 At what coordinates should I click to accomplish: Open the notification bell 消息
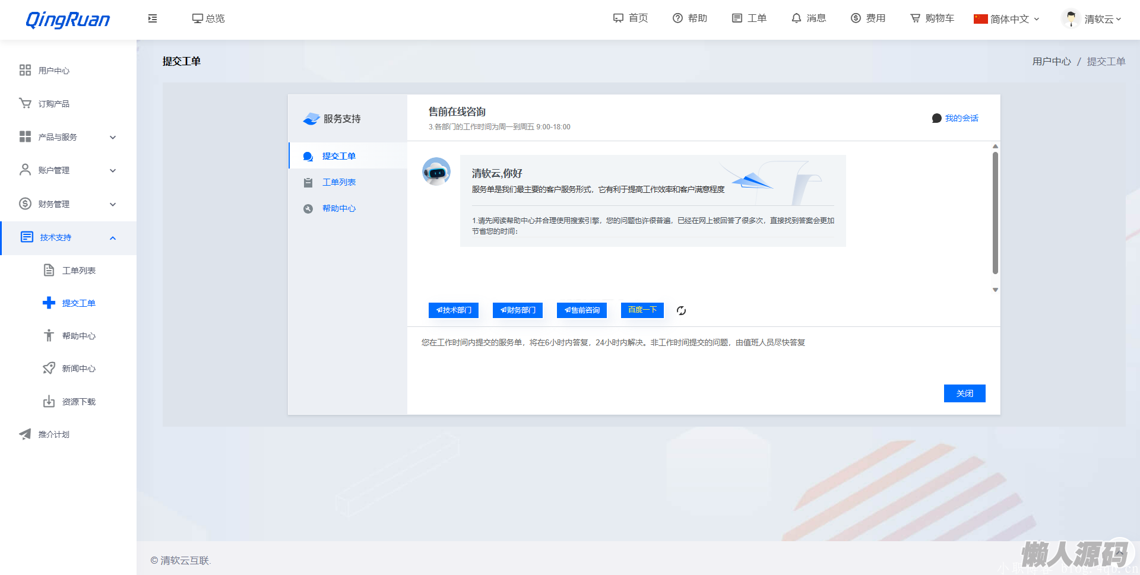click(x=808, y=18)
